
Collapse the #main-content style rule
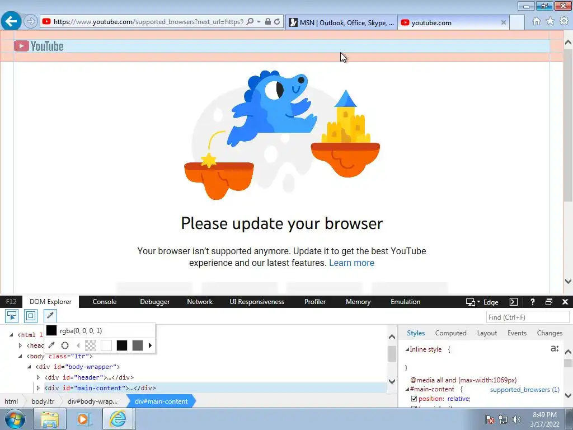[407, 389]
